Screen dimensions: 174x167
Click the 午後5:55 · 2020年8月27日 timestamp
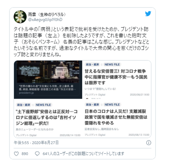coord(36,143)
